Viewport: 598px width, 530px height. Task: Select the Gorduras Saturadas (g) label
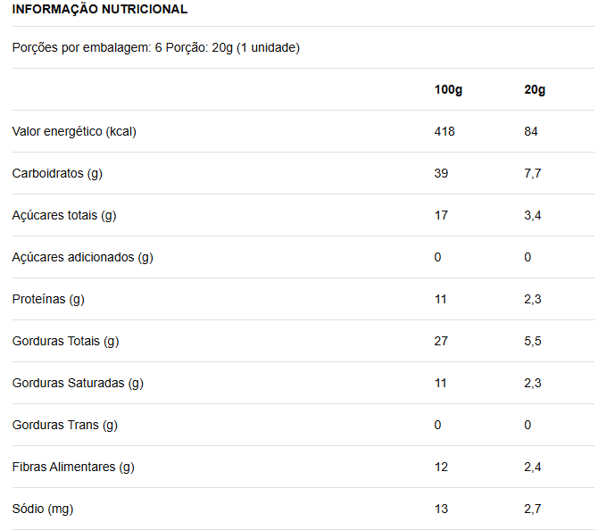coord(78,383)
